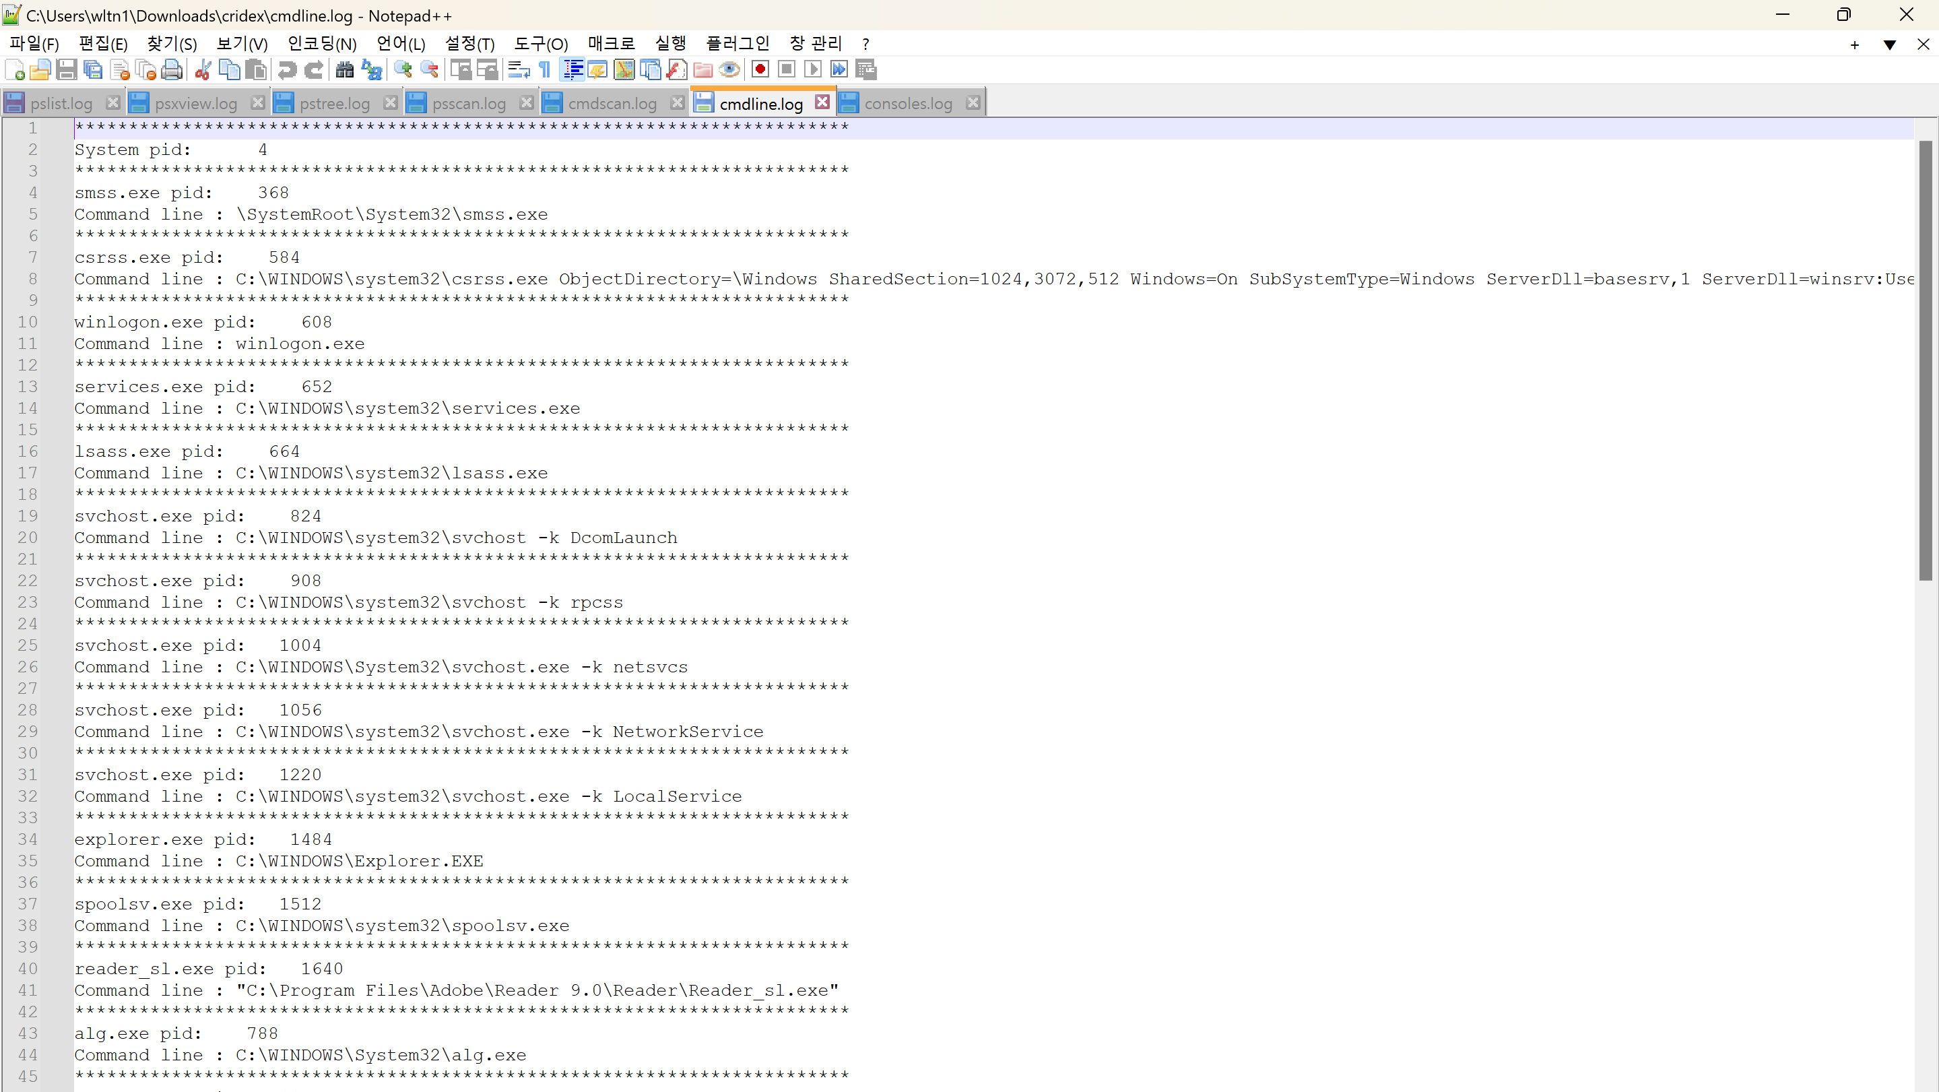Screen dimensions: 1939x1092
Task: Create a new file with the New icon
Action: pos(14,70)
